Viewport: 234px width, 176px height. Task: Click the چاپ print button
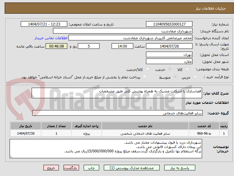(x=91, y=168)
